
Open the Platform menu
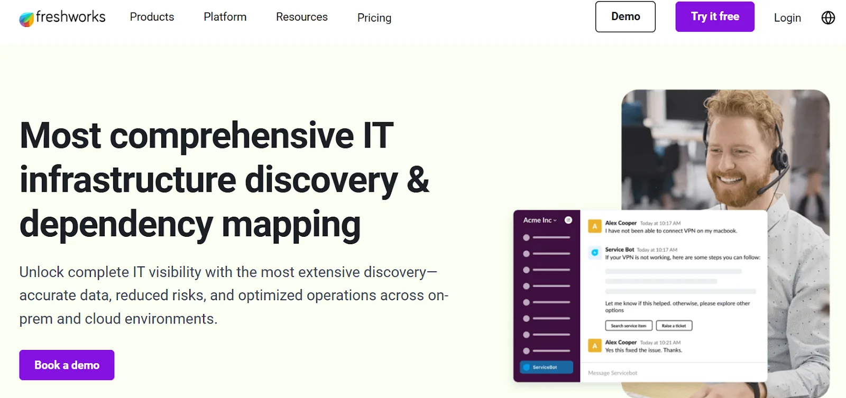(225, 17)
